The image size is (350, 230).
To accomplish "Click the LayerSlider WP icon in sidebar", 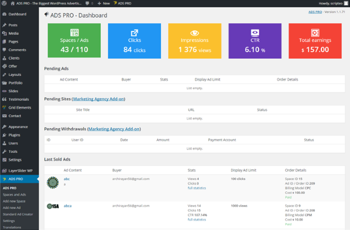I will point(4,171).
